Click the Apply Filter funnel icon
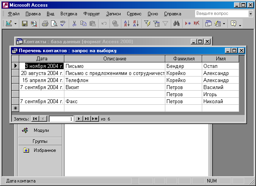Screen dimensions: 256x186 (165, 24)
